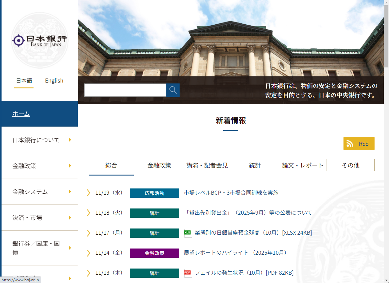Viewport: 389px width, 283px height.
Task: Switch to the その他 news tab
Action: pos(351,165)
